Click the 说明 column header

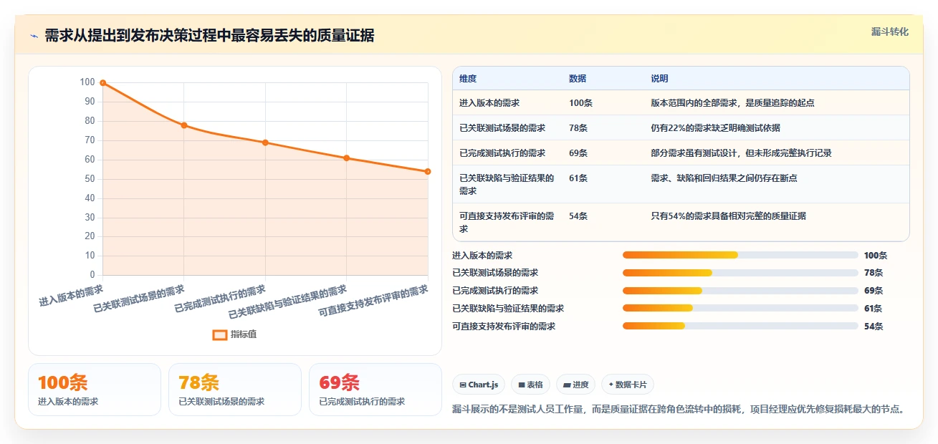pos(659,79)
